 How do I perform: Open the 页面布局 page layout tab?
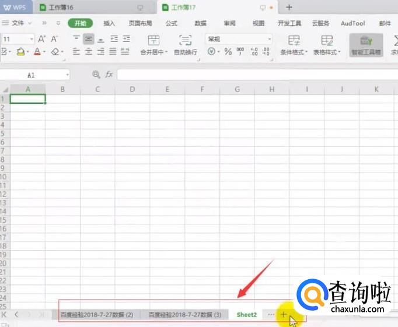140,23
